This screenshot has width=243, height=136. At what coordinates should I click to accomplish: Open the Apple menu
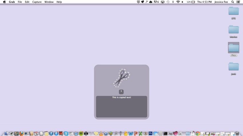point(4,2)
